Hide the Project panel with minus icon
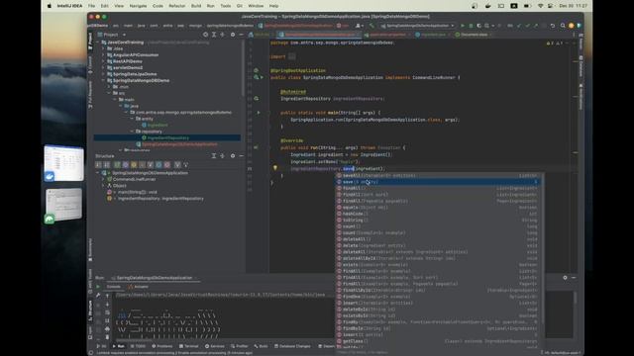 point(241,35)
